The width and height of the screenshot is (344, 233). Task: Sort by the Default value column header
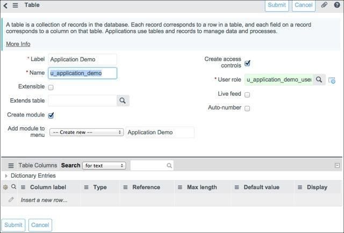[262, 187]
